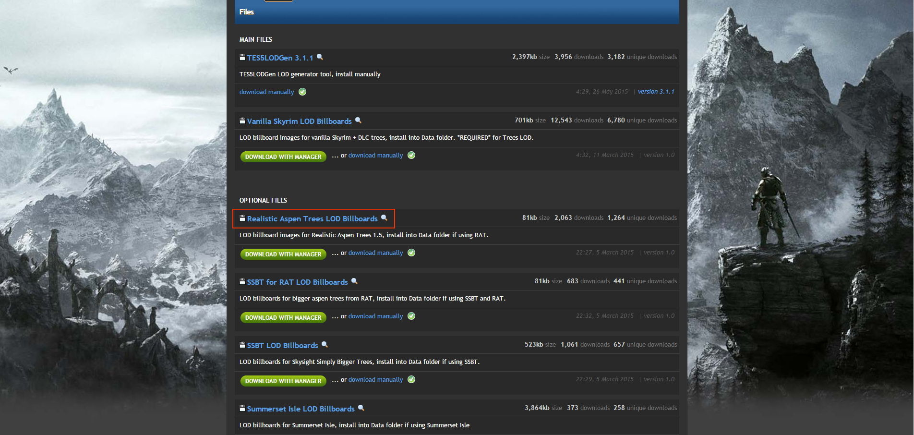Viewport: 914px width, 435px height.
Task: Click the file icon beside SSBT LOD Billboards
Action: click(x=242, y=345)
